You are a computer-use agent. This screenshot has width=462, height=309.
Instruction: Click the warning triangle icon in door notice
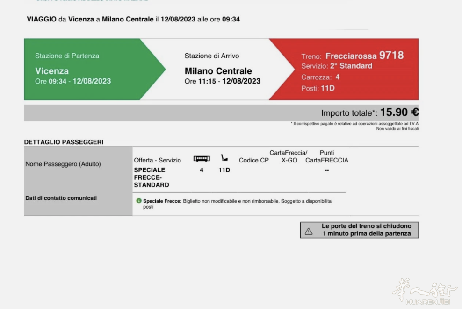click(x=309, y=231)
